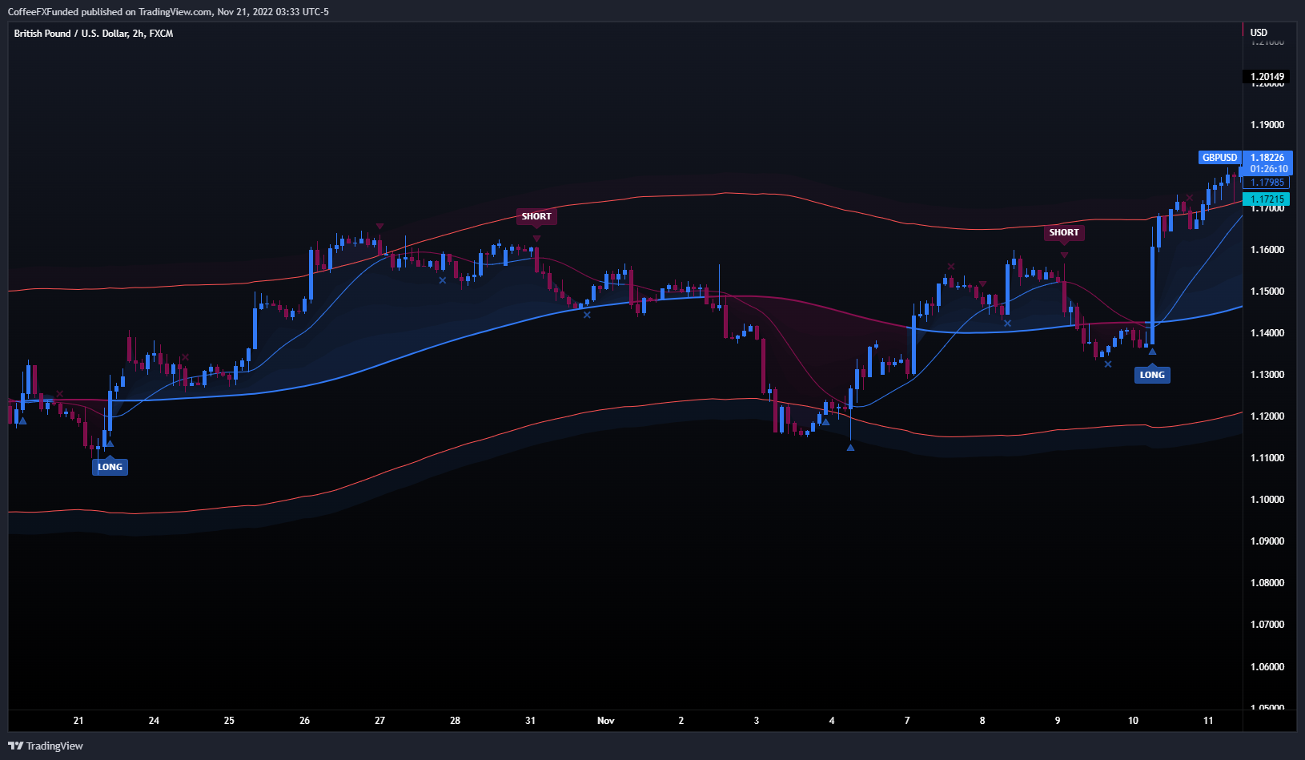Click the 1.06000 price axis label
1305x760 pixels.
point(1267,667)
